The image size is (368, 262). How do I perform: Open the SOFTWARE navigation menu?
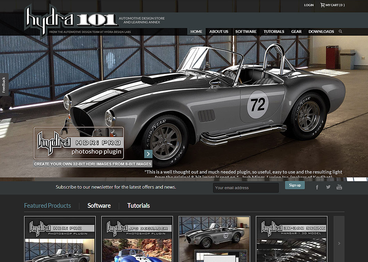pos(246,32)
